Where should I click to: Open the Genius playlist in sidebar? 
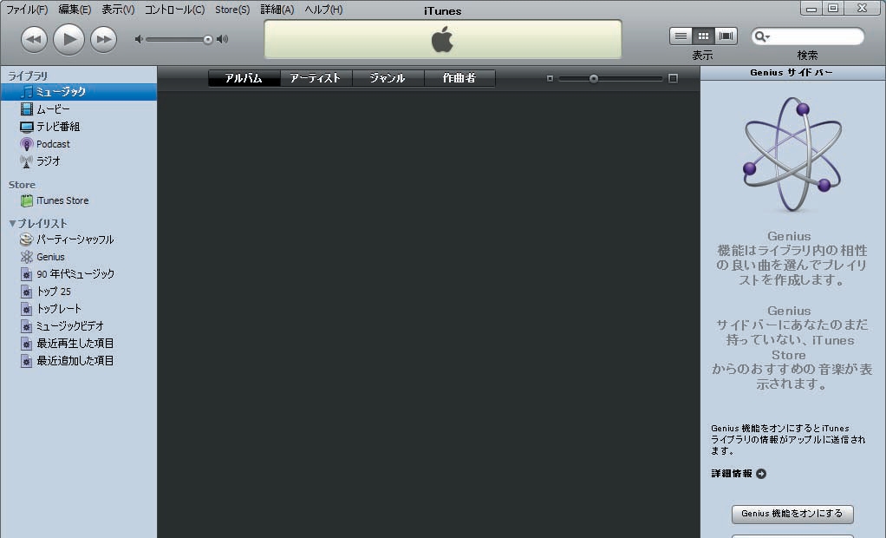79,257
